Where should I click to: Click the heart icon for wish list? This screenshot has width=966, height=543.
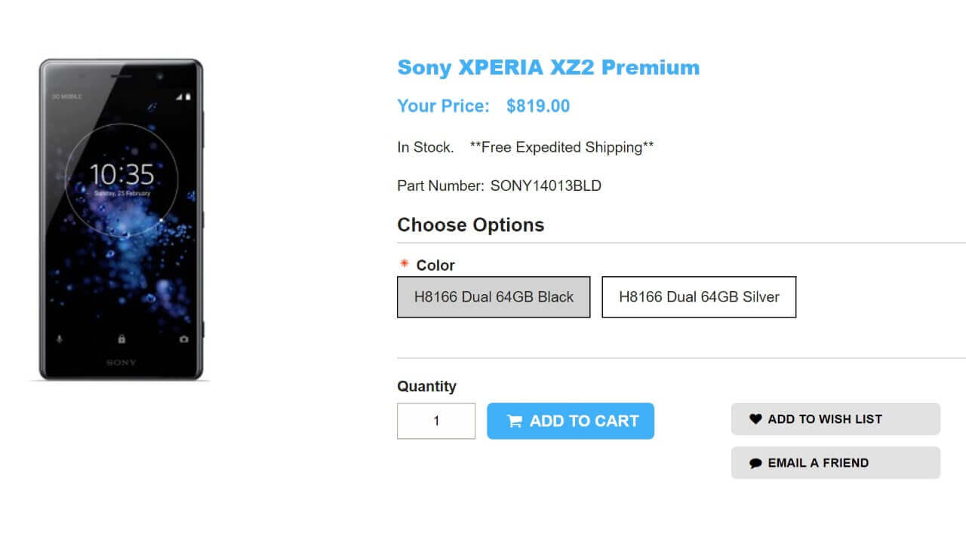[755, 419]
